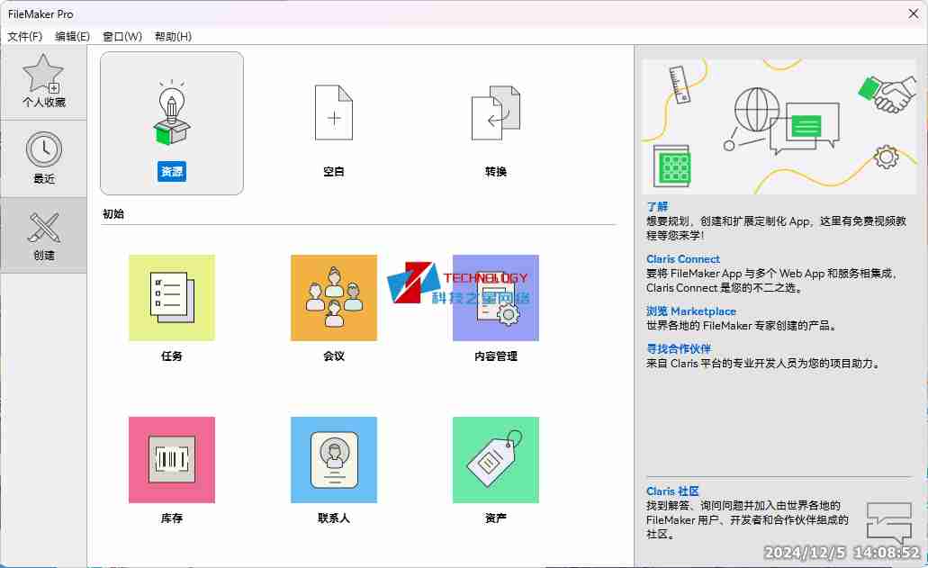Open the 联系人 contacts template
Viewport: 928px width, 568px height.
333,459
